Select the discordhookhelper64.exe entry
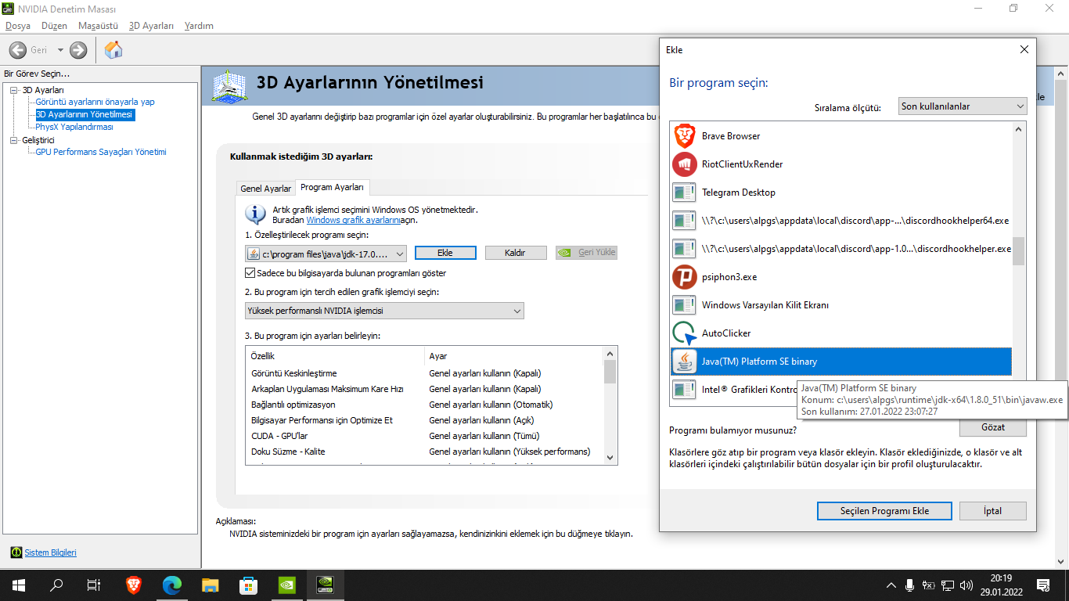 click(841, 221)
